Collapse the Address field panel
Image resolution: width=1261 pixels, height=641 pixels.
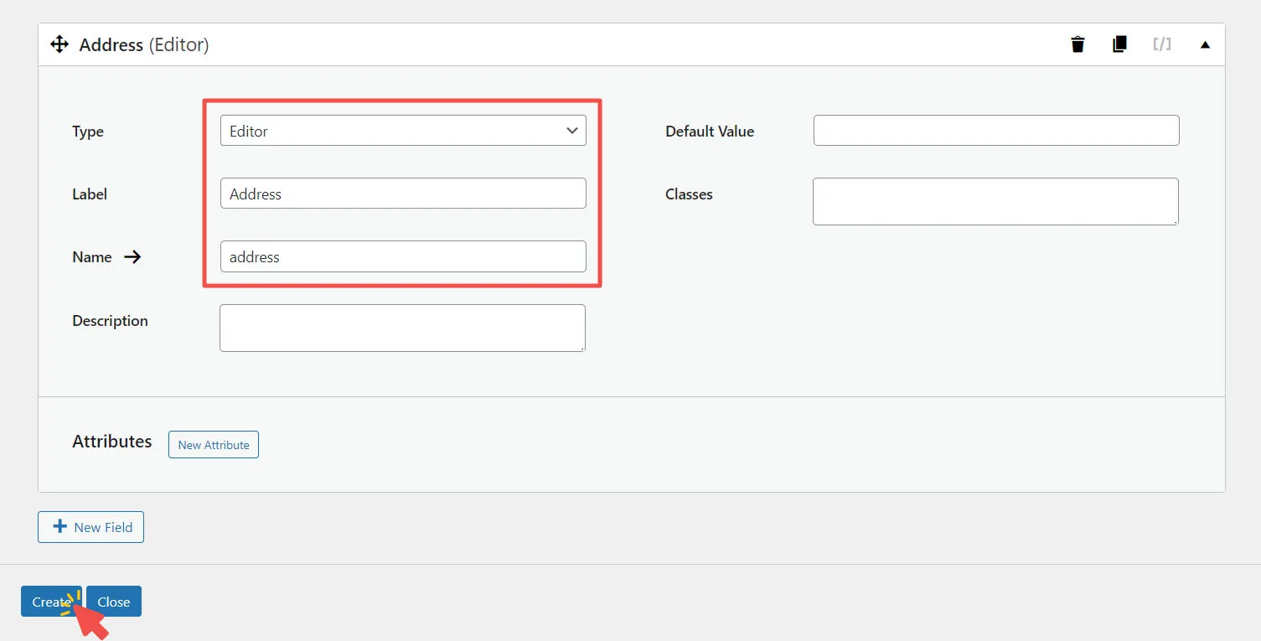[x=1204, y=44]
